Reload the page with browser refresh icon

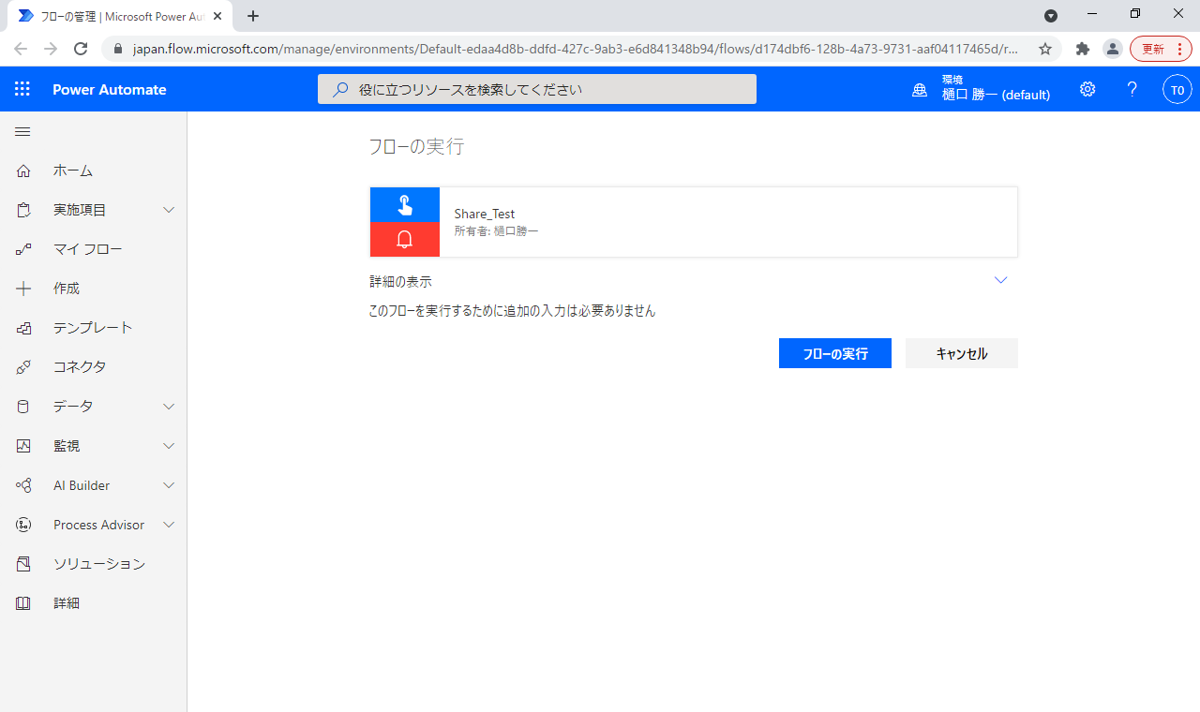[x=81, y=49]
